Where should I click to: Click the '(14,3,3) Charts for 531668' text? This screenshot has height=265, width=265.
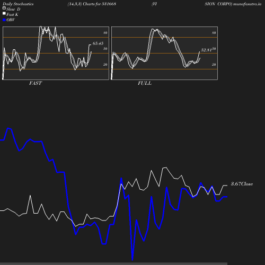click(92, 4)
